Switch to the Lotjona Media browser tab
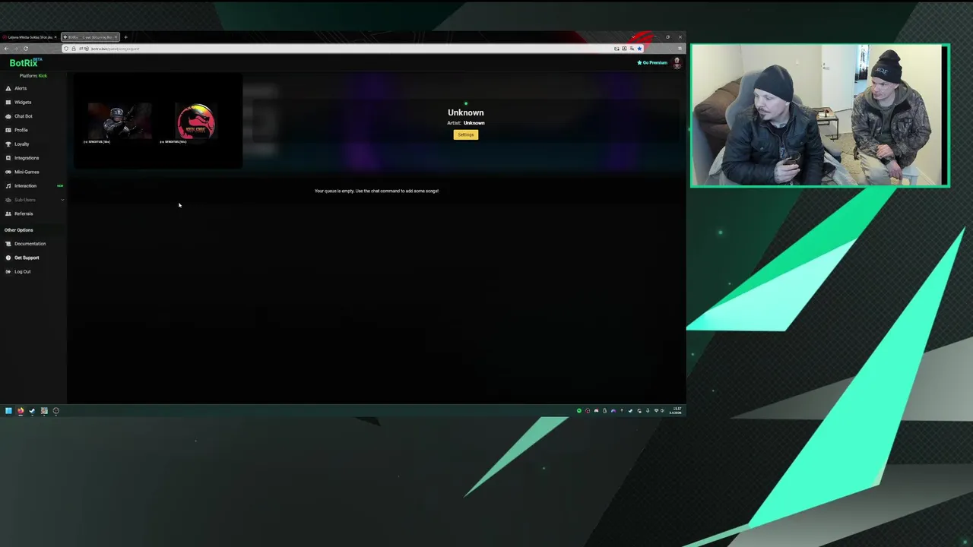The height and width of the screenshot is (547, 973). [x=29, y=37]
